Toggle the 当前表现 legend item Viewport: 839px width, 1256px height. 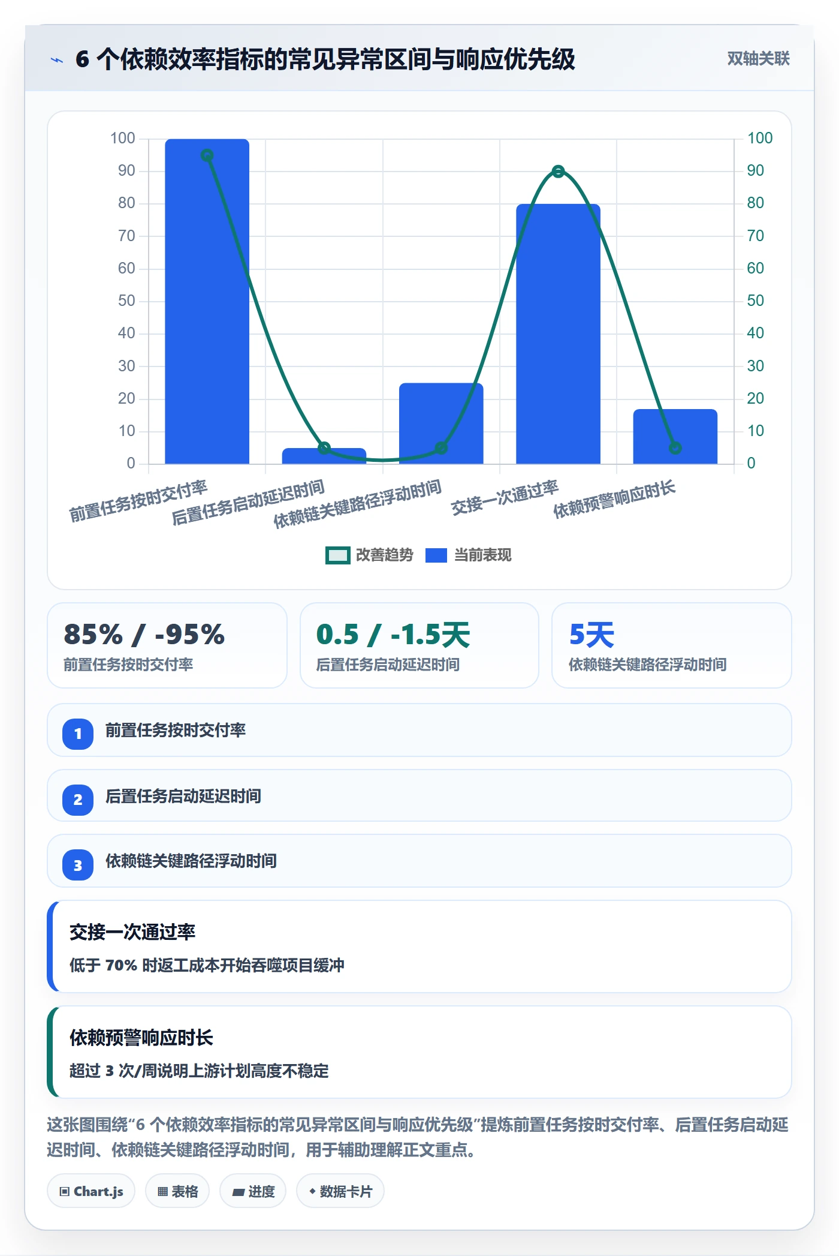[469, 555]
